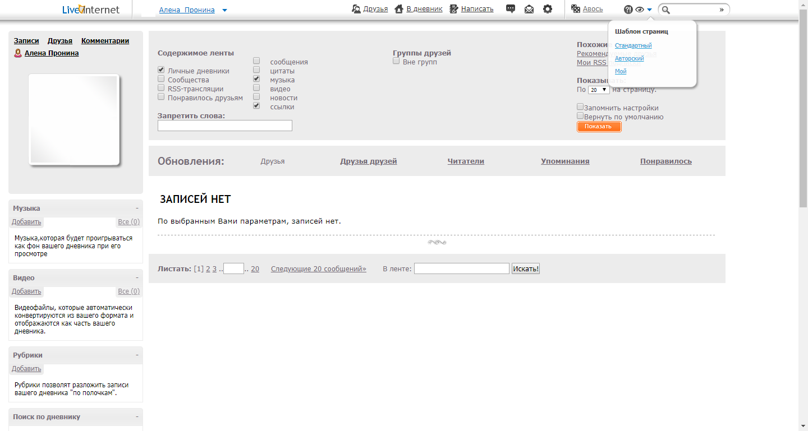The width and height of the screenshot is (808, 431).
Task: Select the Стандартный page template
Action: [633, 45]
